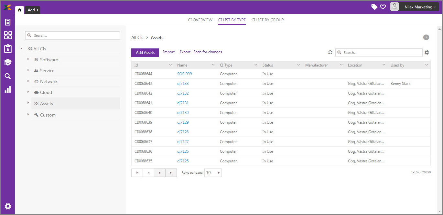Sort by the Status column header
The width and height of the screenshot is (443, 215).
pos(268,65)
